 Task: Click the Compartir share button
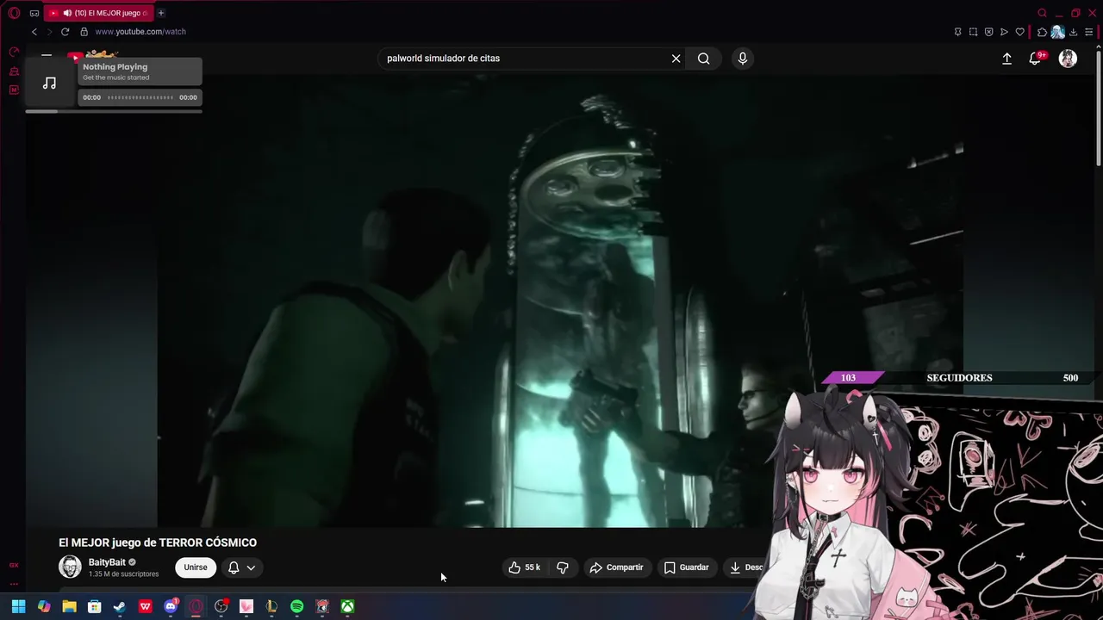point(616,567)
